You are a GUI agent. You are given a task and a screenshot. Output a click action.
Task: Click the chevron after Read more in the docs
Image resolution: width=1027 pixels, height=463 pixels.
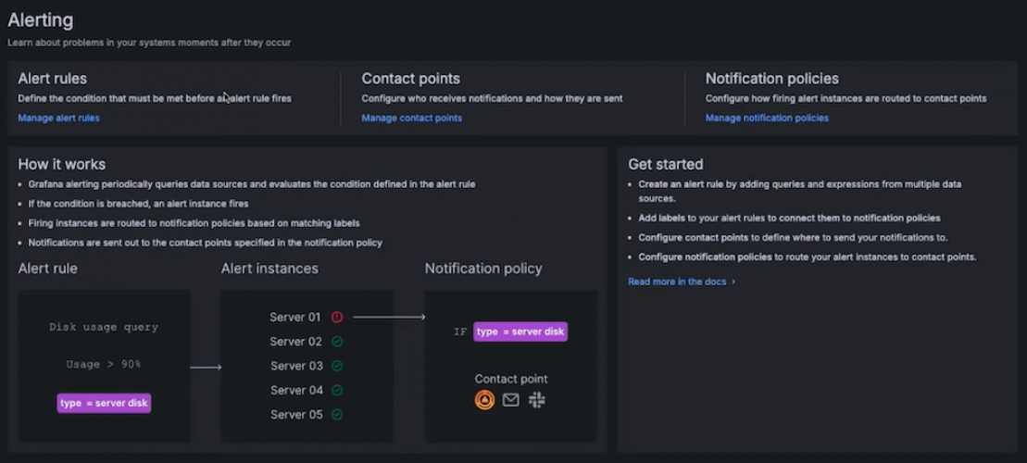pos(733,282)
